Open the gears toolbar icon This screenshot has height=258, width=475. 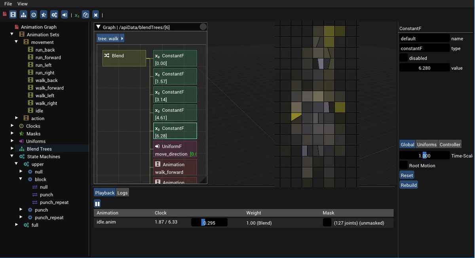click(54, 15)
